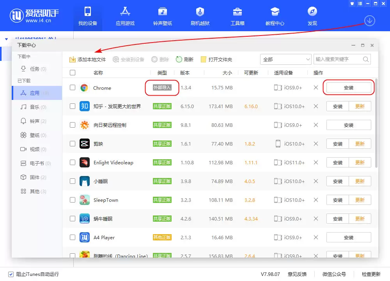Check the Enlight Videoleap row checkbox
The width and height of the screenshot is (390, 281).
[x=73, y=162]
